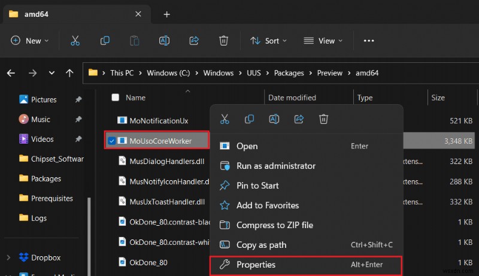Open Videos in the sidebar
Screen dimensions: 479x276
(x=37, y=139)
